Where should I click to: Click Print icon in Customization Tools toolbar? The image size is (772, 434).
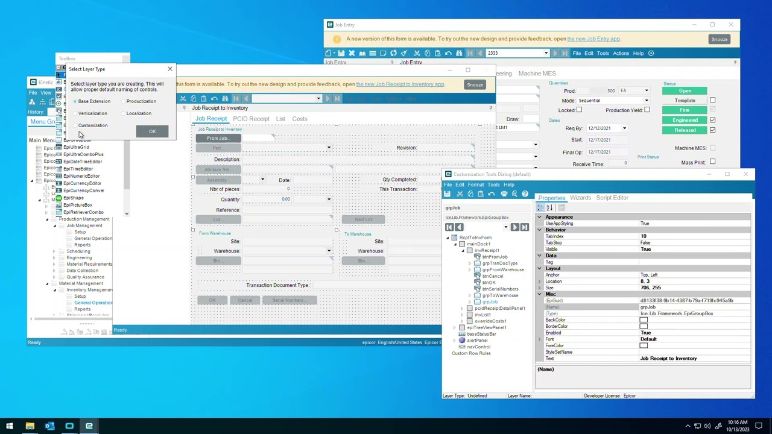(x=504, y=193)
